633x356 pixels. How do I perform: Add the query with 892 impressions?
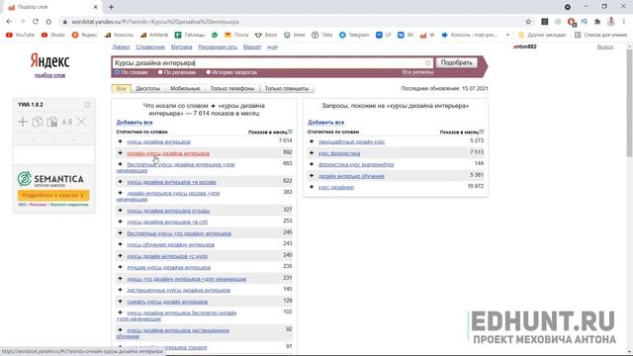tap(120, 153)
